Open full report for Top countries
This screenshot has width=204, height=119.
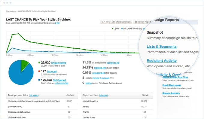[x=103, y=96]
